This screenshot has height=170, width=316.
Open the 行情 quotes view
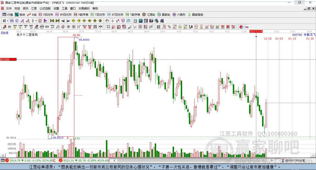click(7, 15)
